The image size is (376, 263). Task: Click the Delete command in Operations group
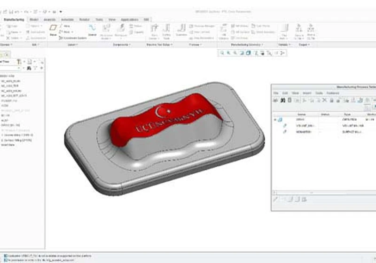click(x=14, y=38)
